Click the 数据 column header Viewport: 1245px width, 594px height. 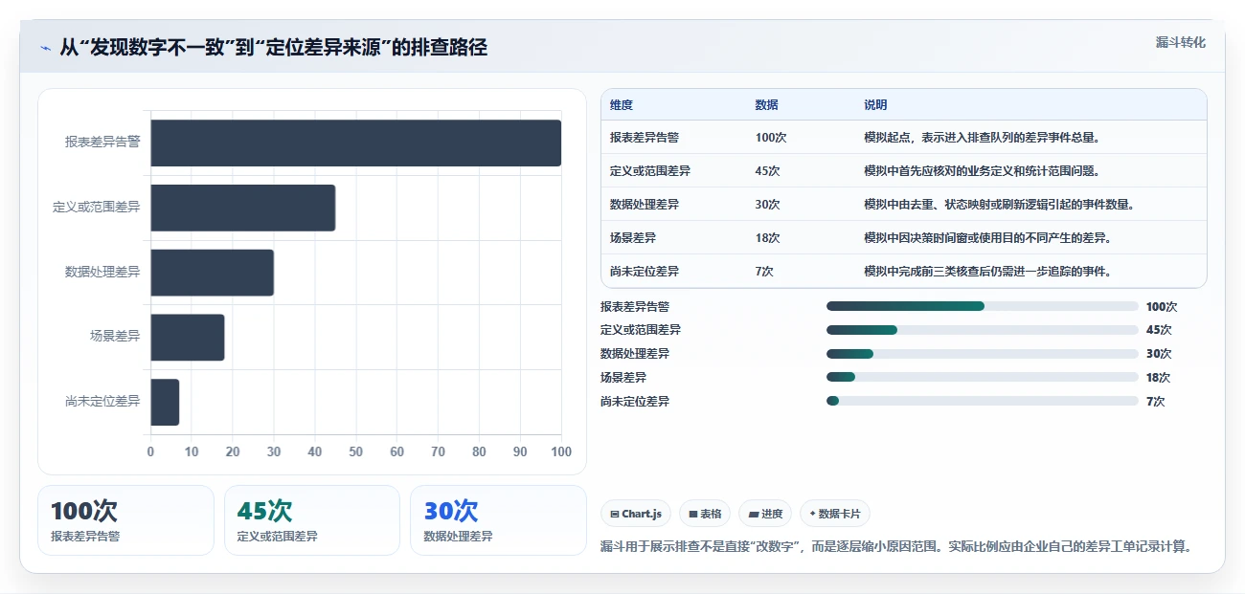pos(766,105)
